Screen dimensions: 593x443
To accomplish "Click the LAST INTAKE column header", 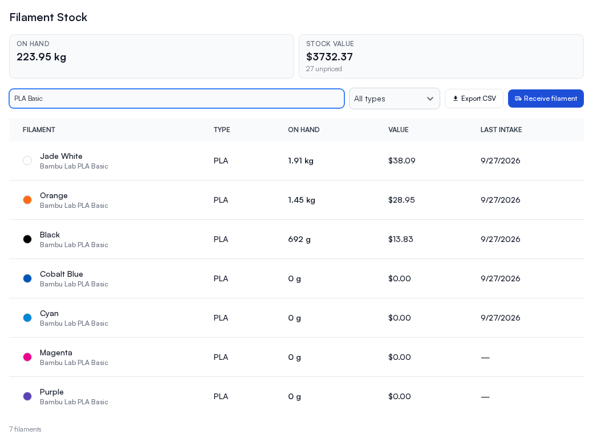I will click(x=501, y=129).
